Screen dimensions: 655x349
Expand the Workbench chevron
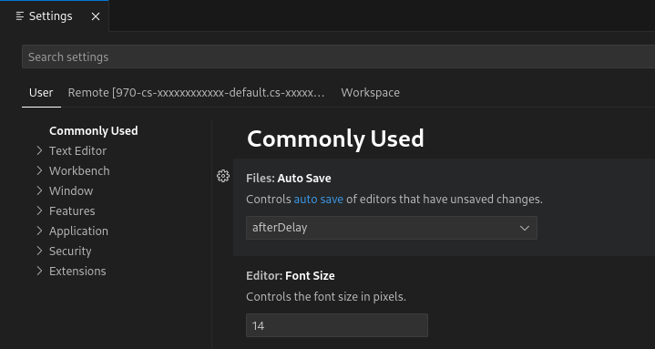click(x=40, y=170)
